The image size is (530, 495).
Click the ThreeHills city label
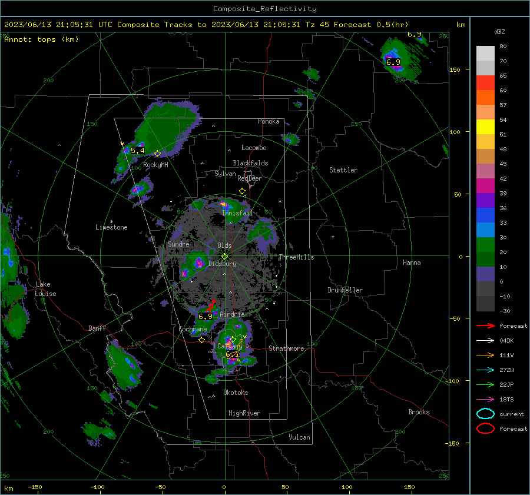pyautogui.click(x=296, y=257)
